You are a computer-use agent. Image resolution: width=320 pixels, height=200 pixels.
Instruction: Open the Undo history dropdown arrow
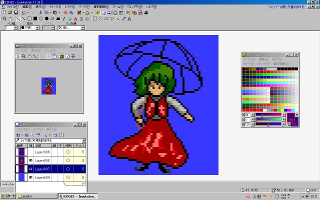(x=28, y=12)
